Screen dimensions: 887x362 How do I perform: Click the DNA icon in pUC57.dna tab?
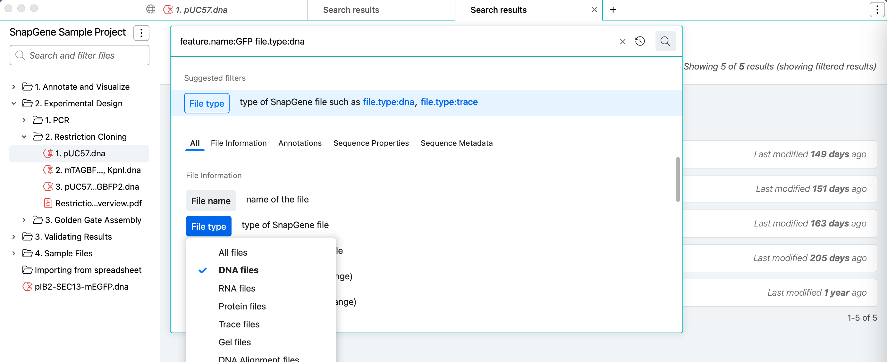click(x=168, y=10)
